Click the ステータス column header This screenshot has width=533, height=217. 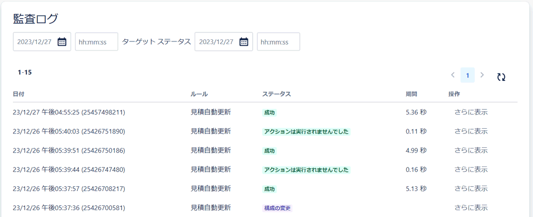(x=276, y=94)
